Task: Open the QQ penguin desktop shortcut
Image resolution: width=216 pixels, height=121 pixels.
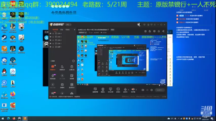Action: [4, 72]
